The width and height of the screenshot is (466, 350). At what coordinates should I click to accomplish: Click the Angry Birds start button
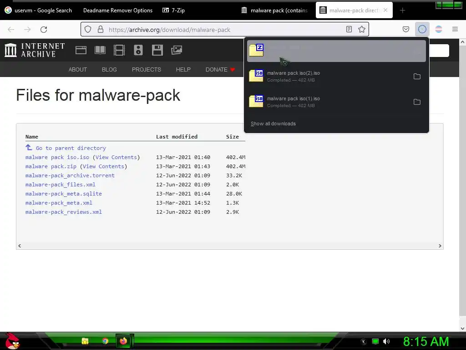(x=12, y=341)
